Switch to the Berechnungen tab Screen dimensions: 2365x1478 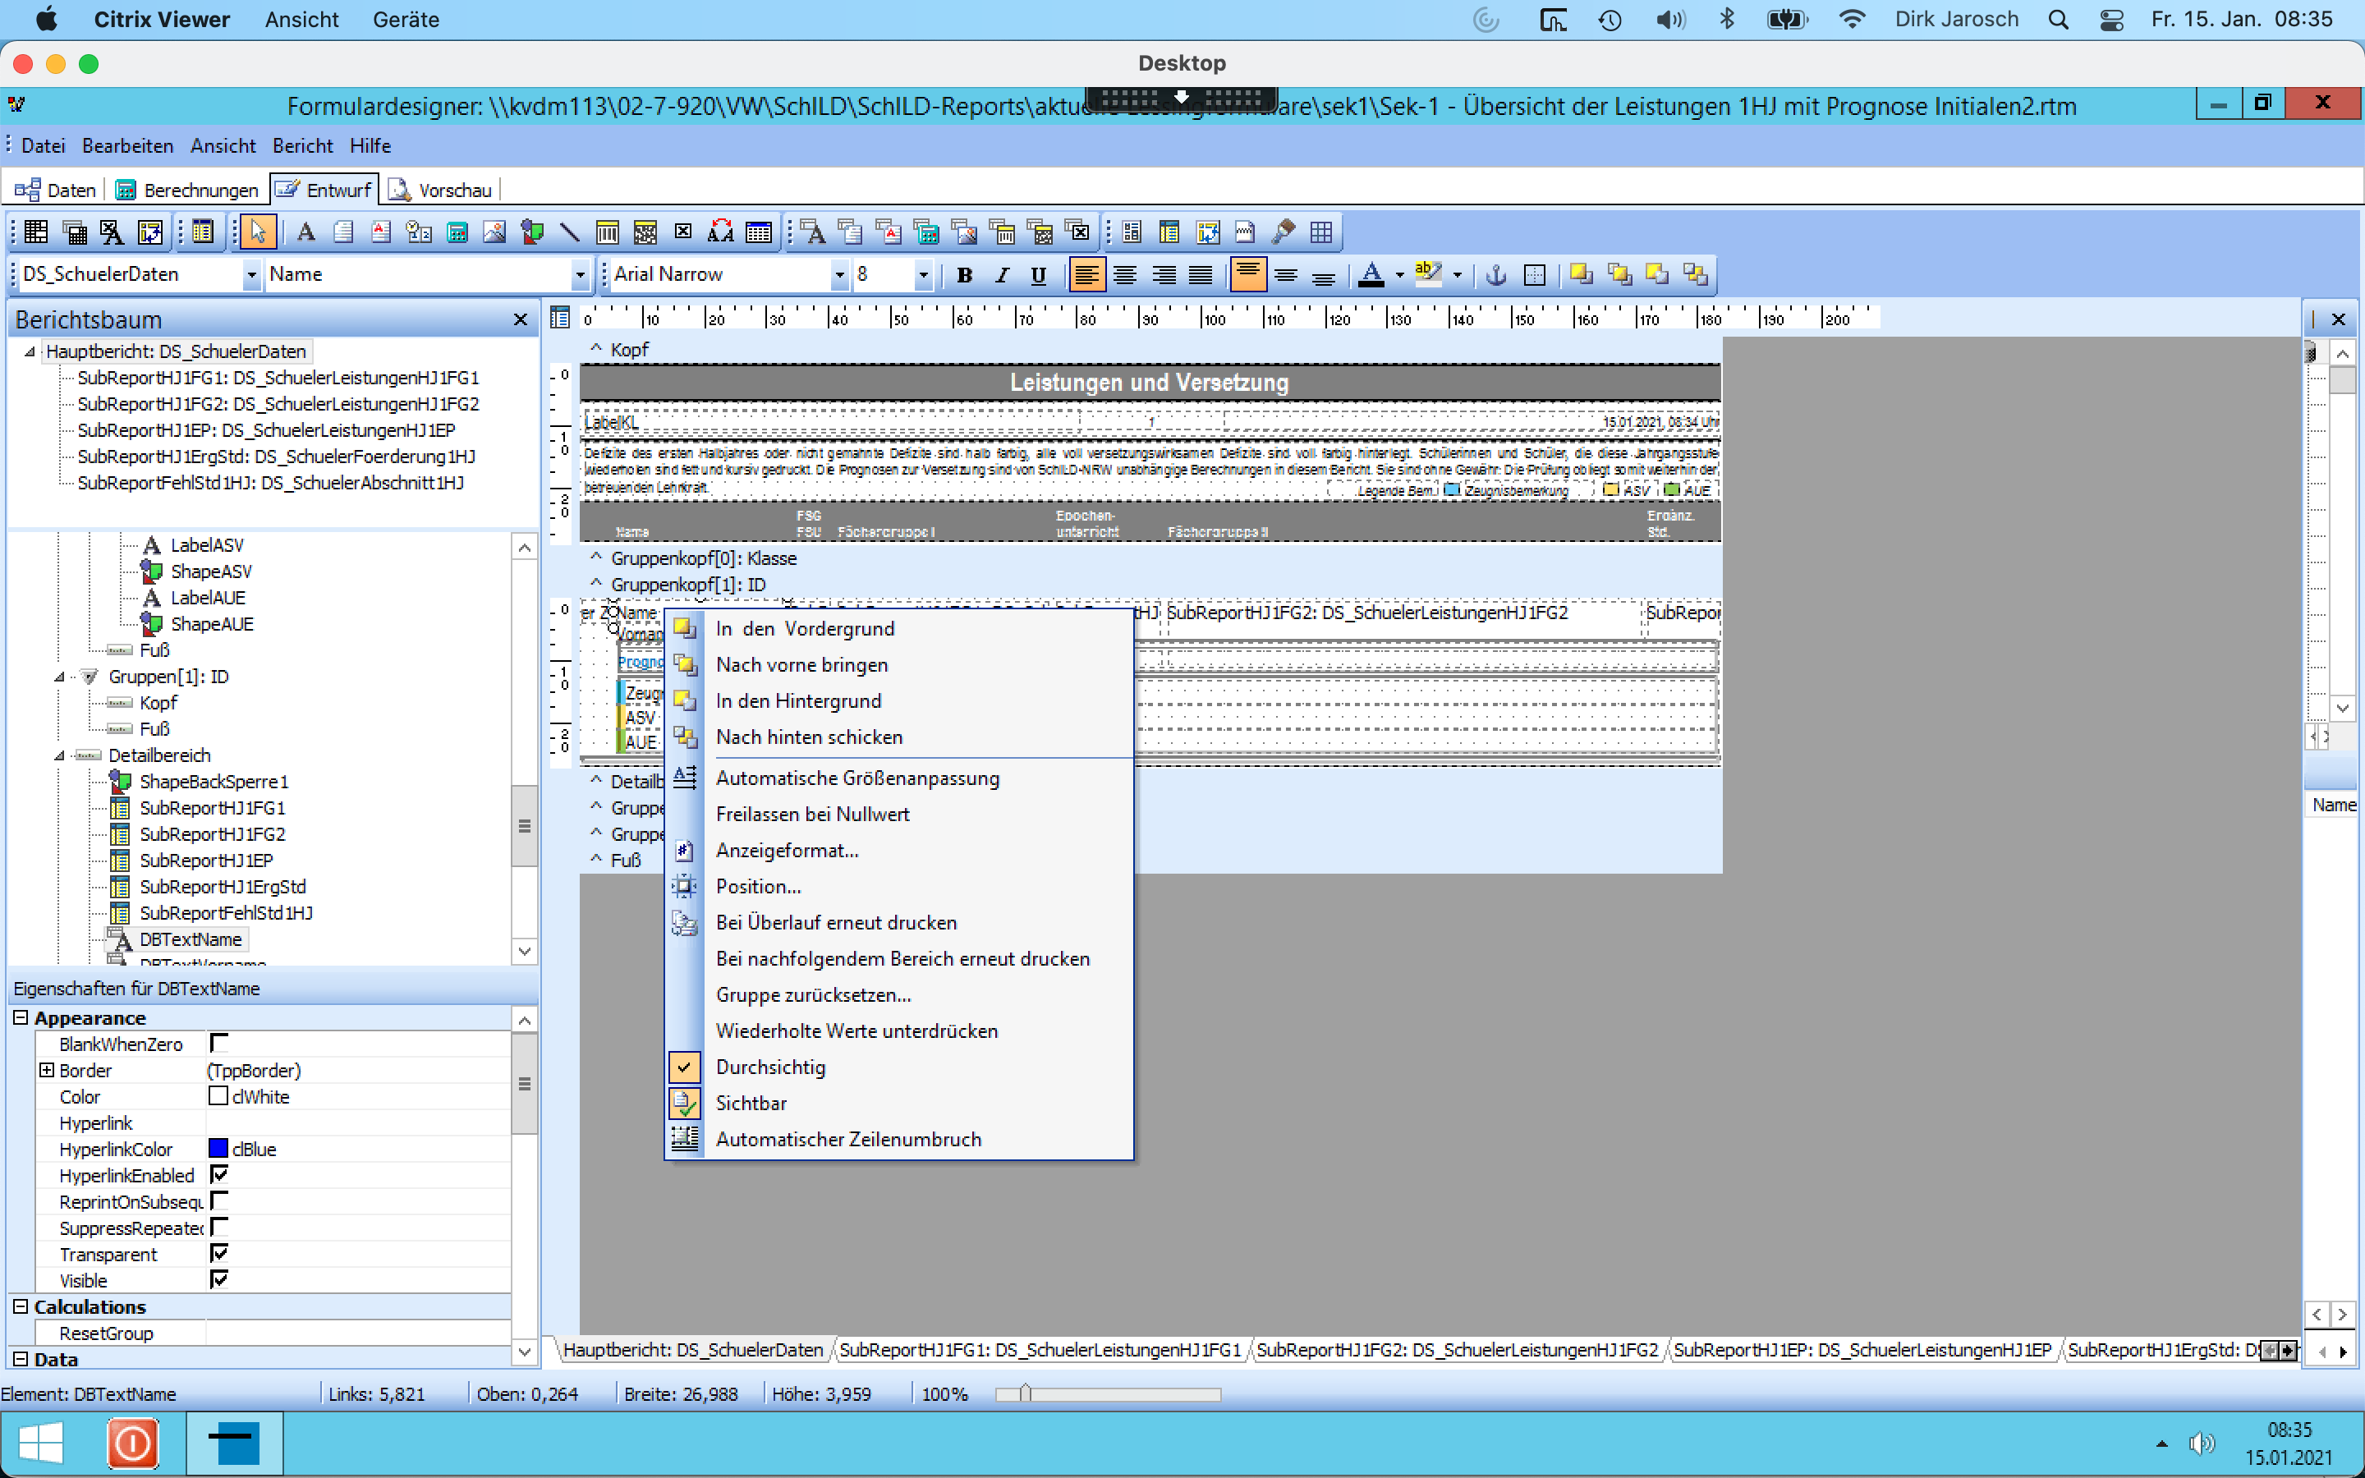coord(187,190)
